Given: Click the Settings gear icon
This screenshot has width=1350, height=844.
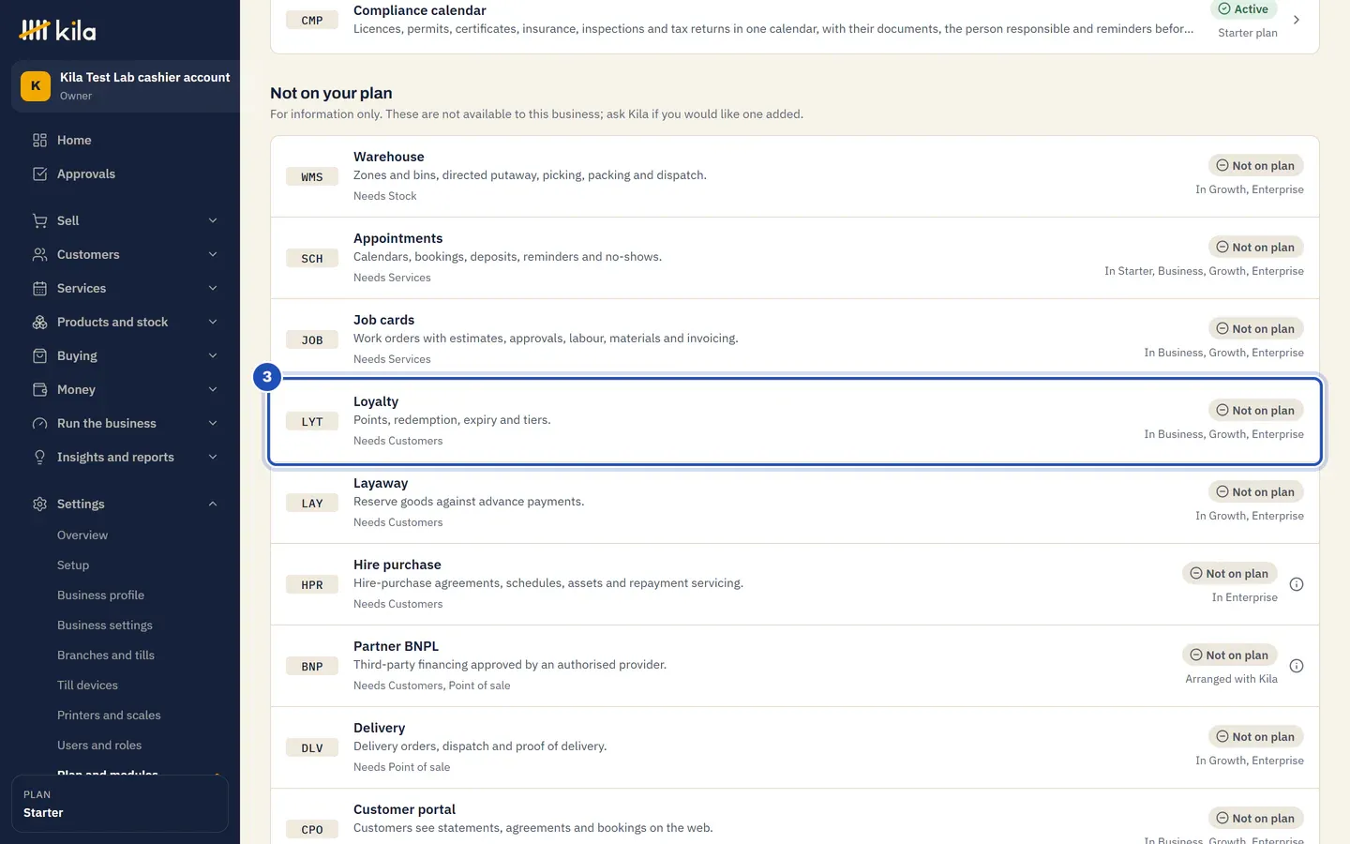Looking at the screenshot, I should (x=39, y=504).
